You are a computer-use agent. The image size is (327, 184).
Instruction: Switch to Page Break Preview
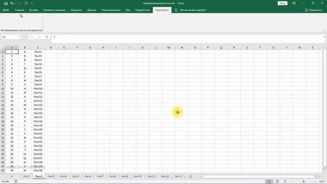tap(285, 181)
